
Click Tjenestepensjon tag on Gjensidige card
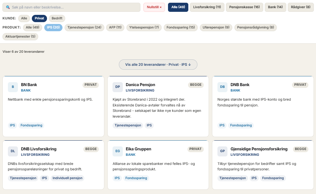(233, 178)
